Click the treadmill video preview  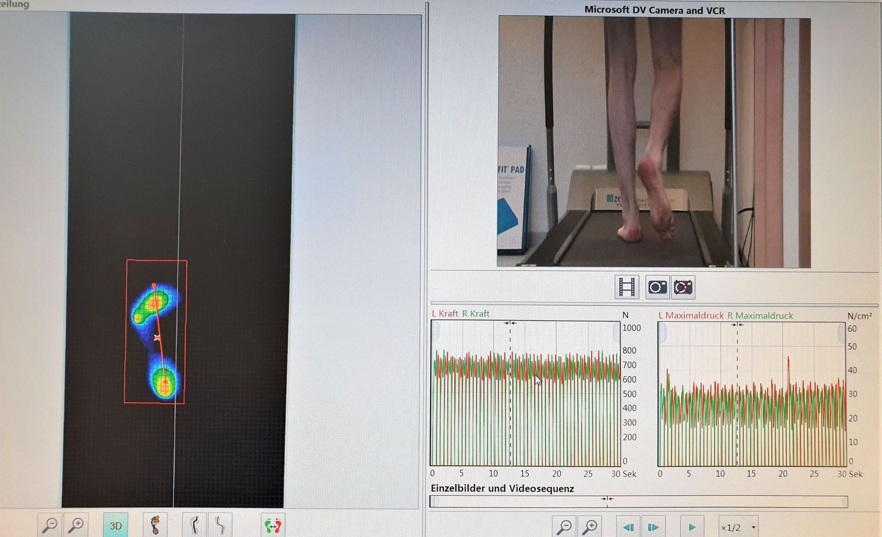click(x=654, y=142)
